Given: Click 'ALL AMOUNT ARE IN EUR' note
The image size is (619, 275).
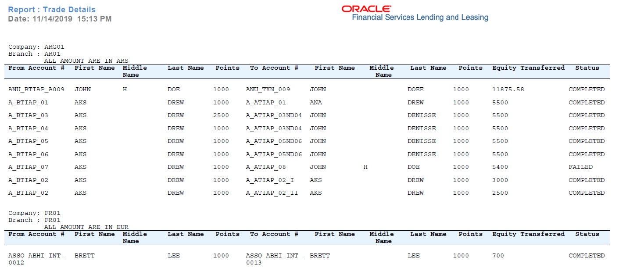Looking at the screenshot, I should [86, 227].
